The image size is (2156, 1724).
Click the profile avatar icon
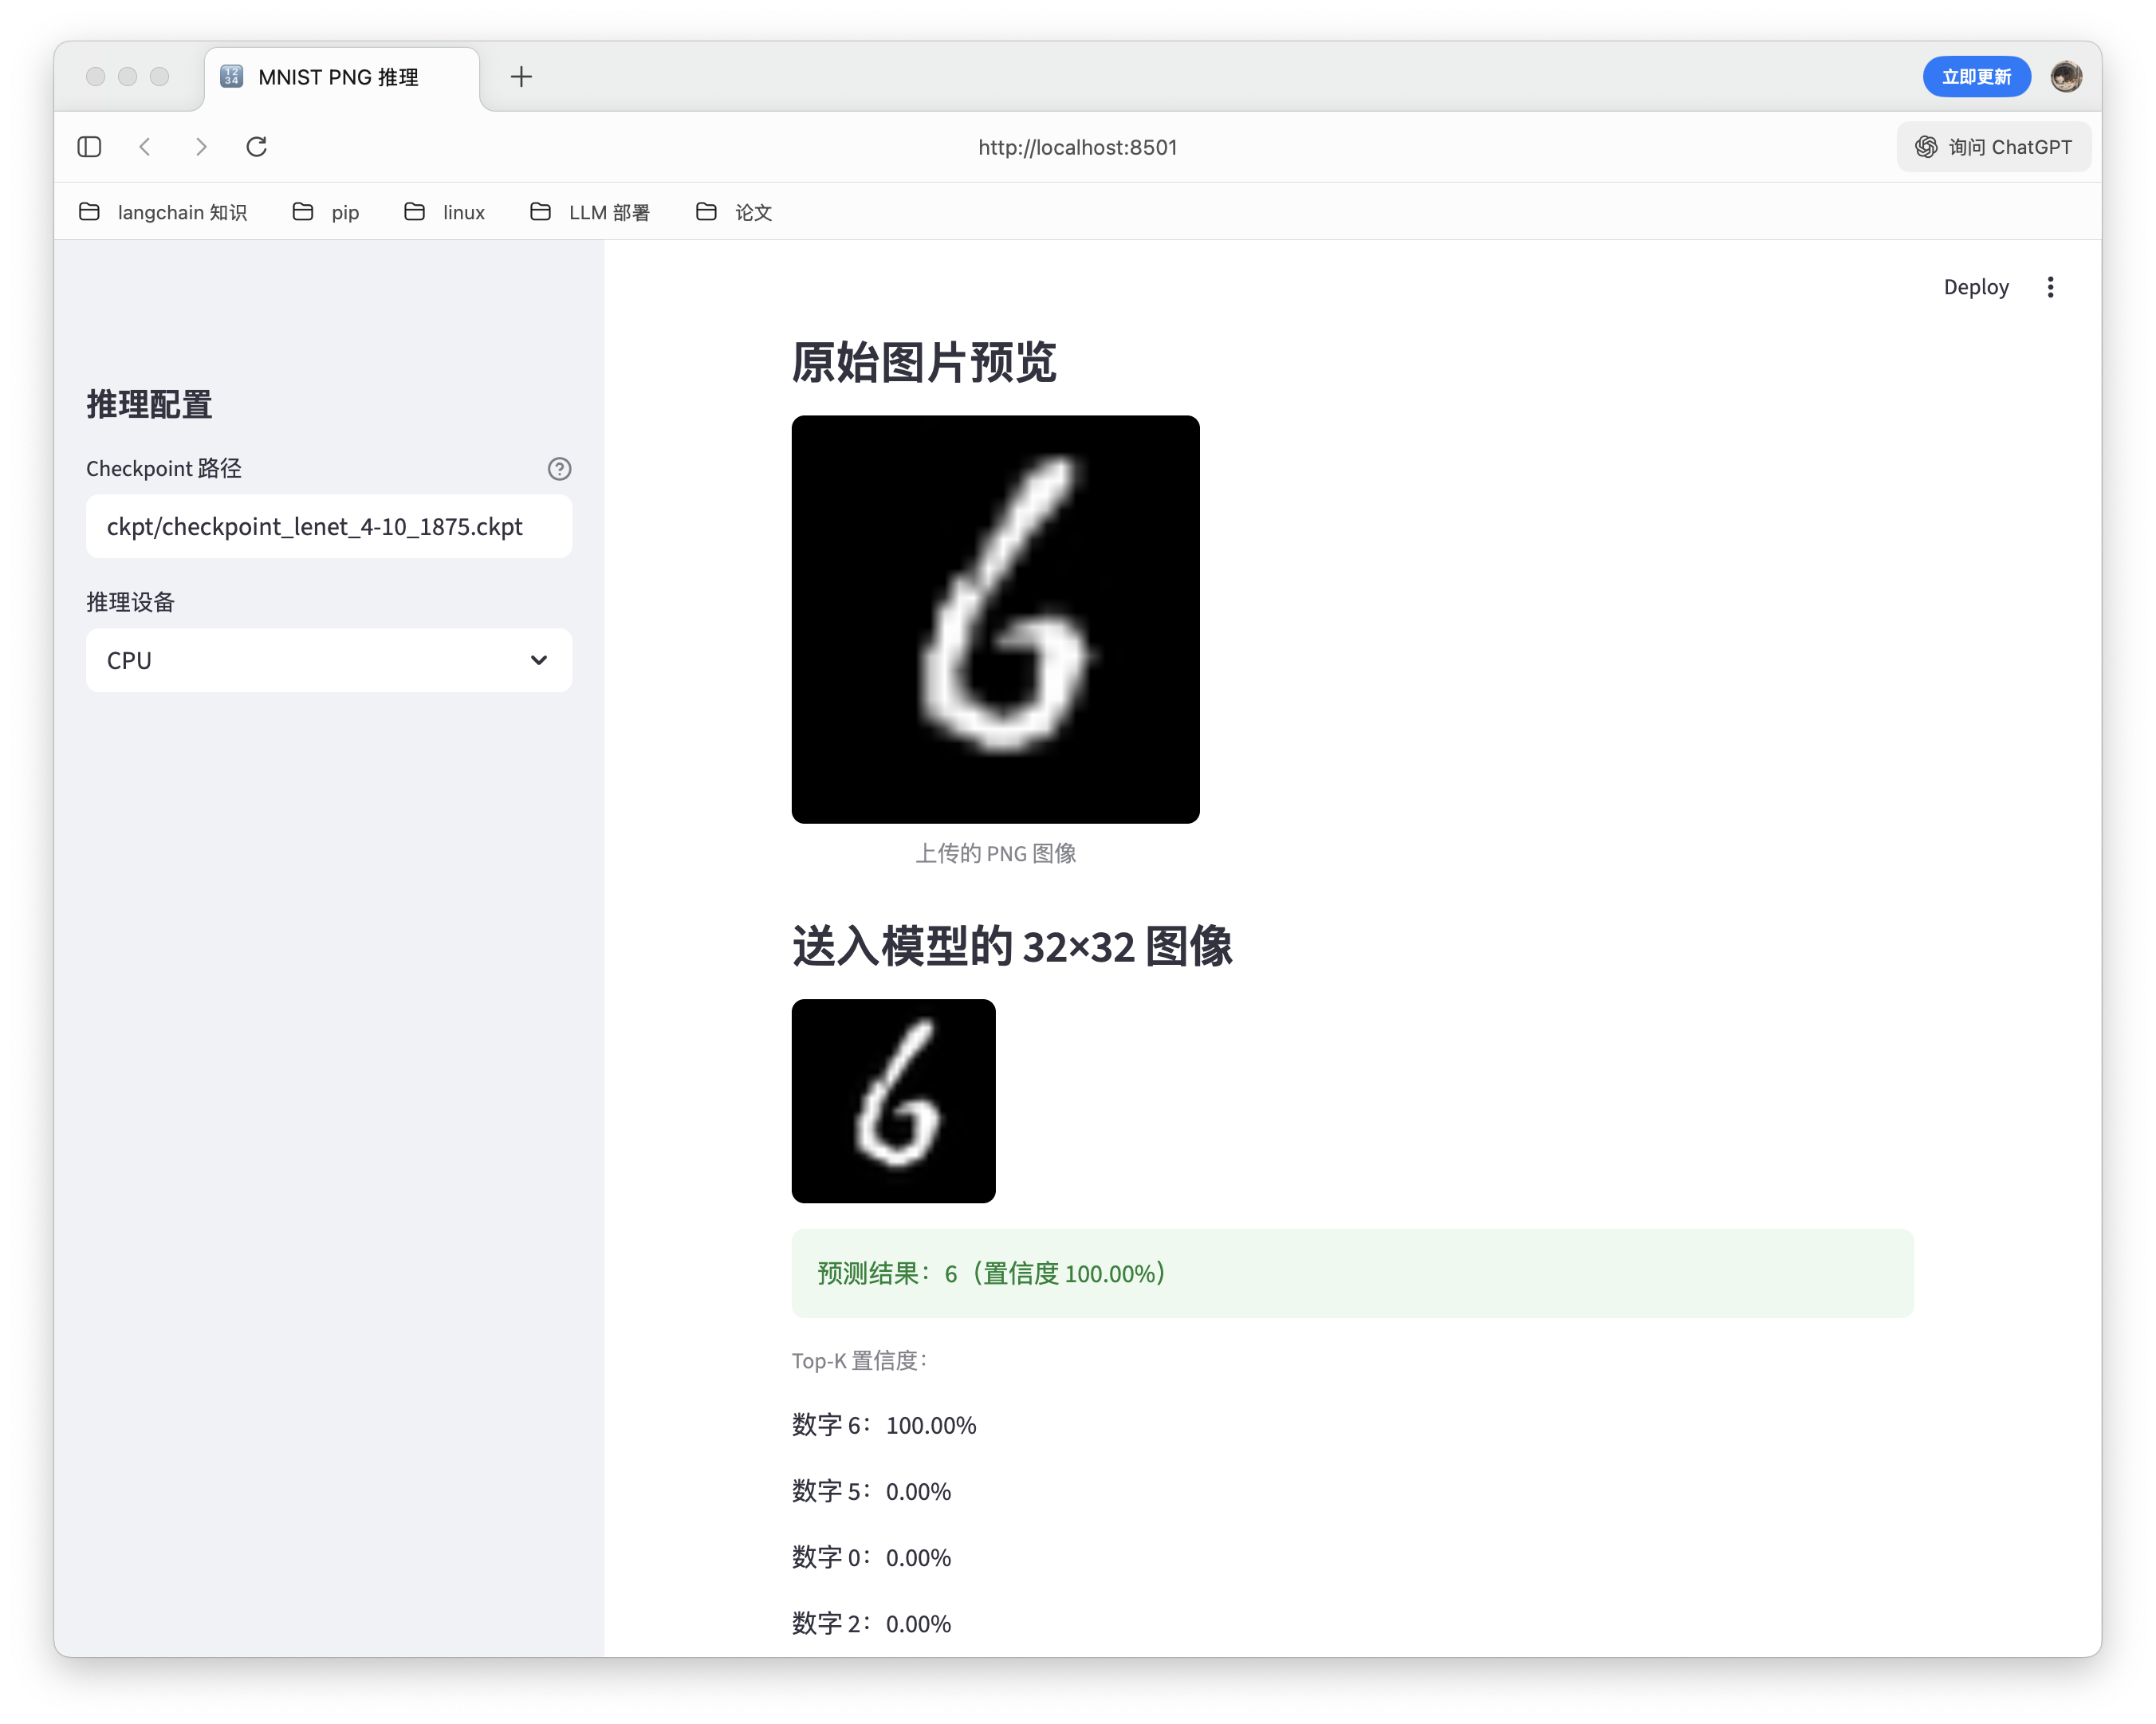point(2066,77)
